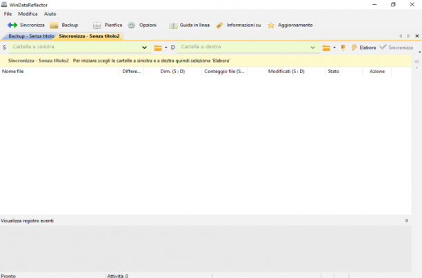Open the Aiuto menu
This screenshot has height=278, width=422.
(50, 14)
